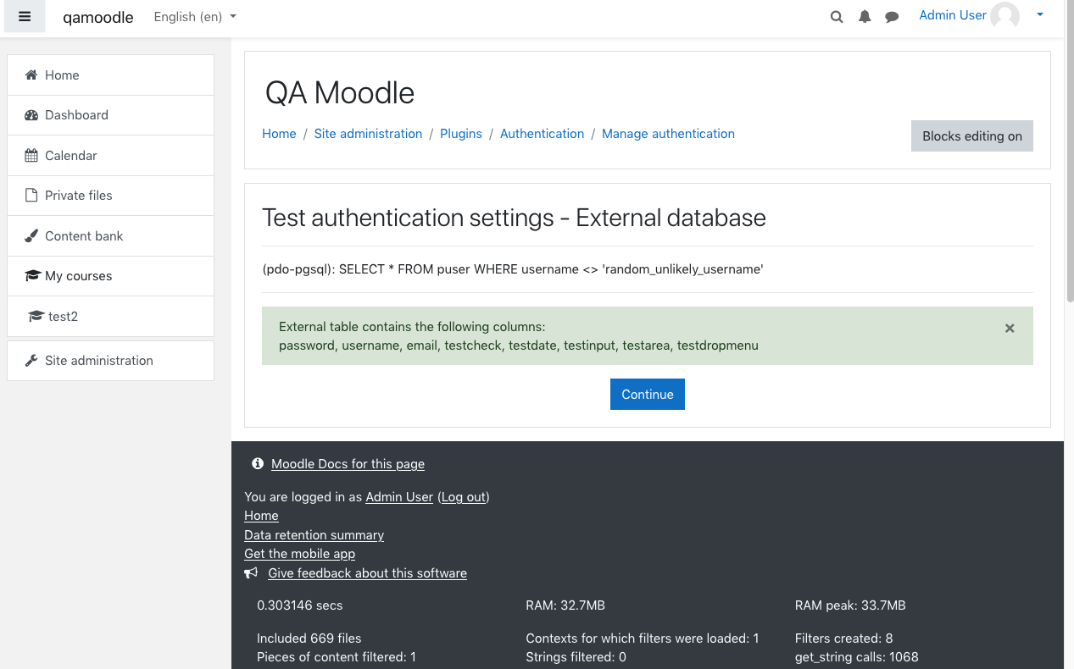Open the notifications bell icon

(865, 17)
